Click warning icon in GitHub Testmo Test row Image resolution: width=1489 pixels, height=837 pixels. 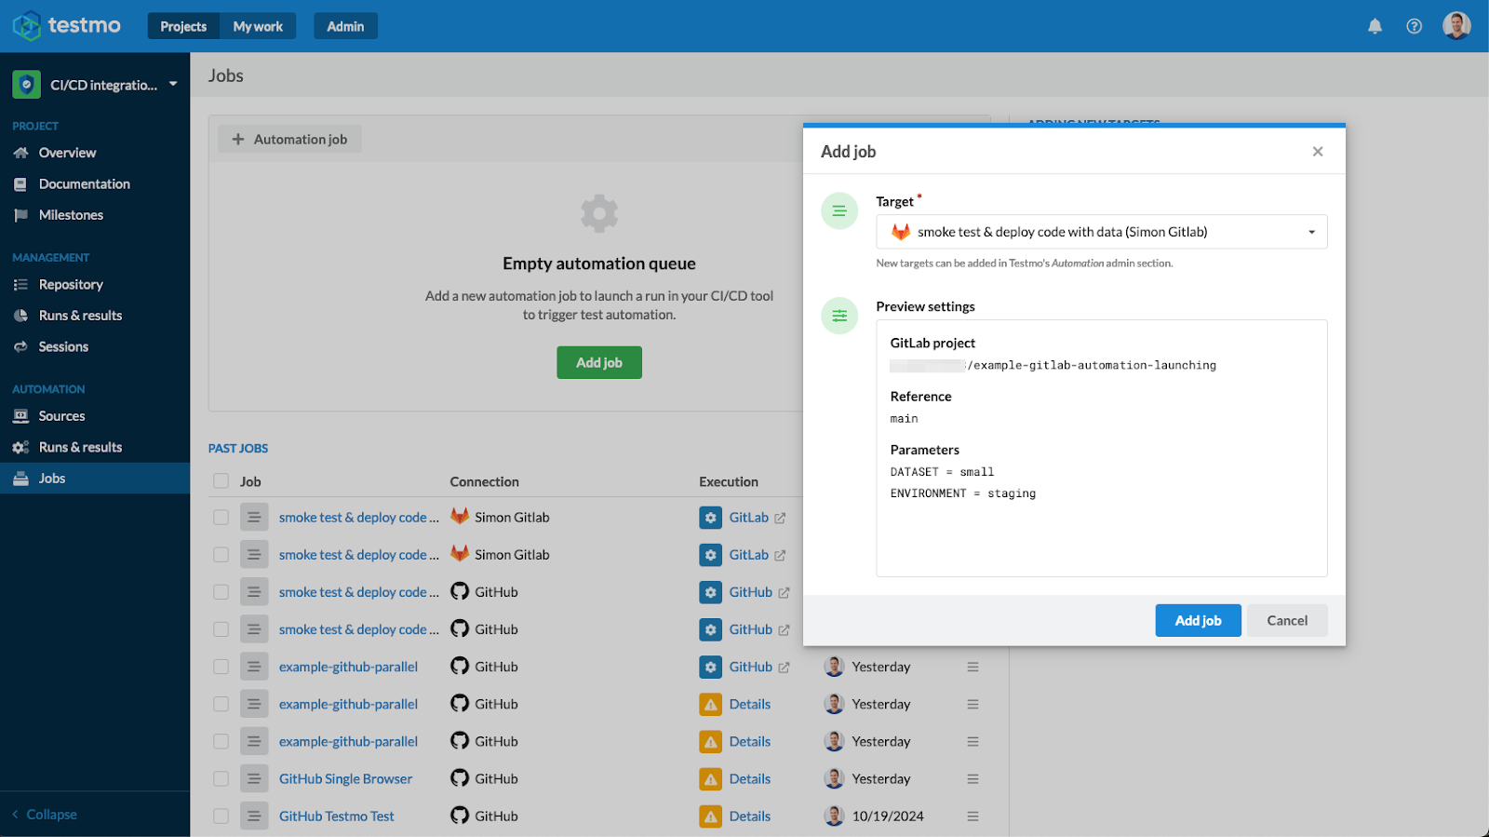coord(711,816)
